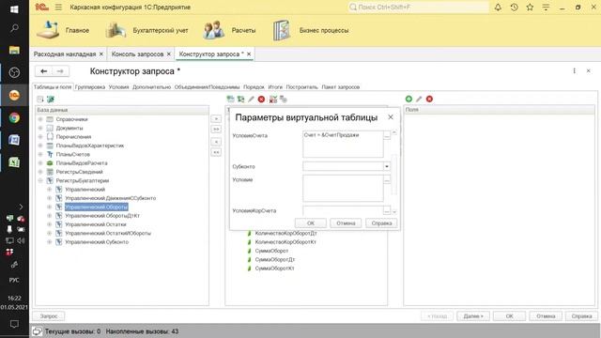
Task: Expand the ПланыСчетов tree node
Action: (40, 154)
